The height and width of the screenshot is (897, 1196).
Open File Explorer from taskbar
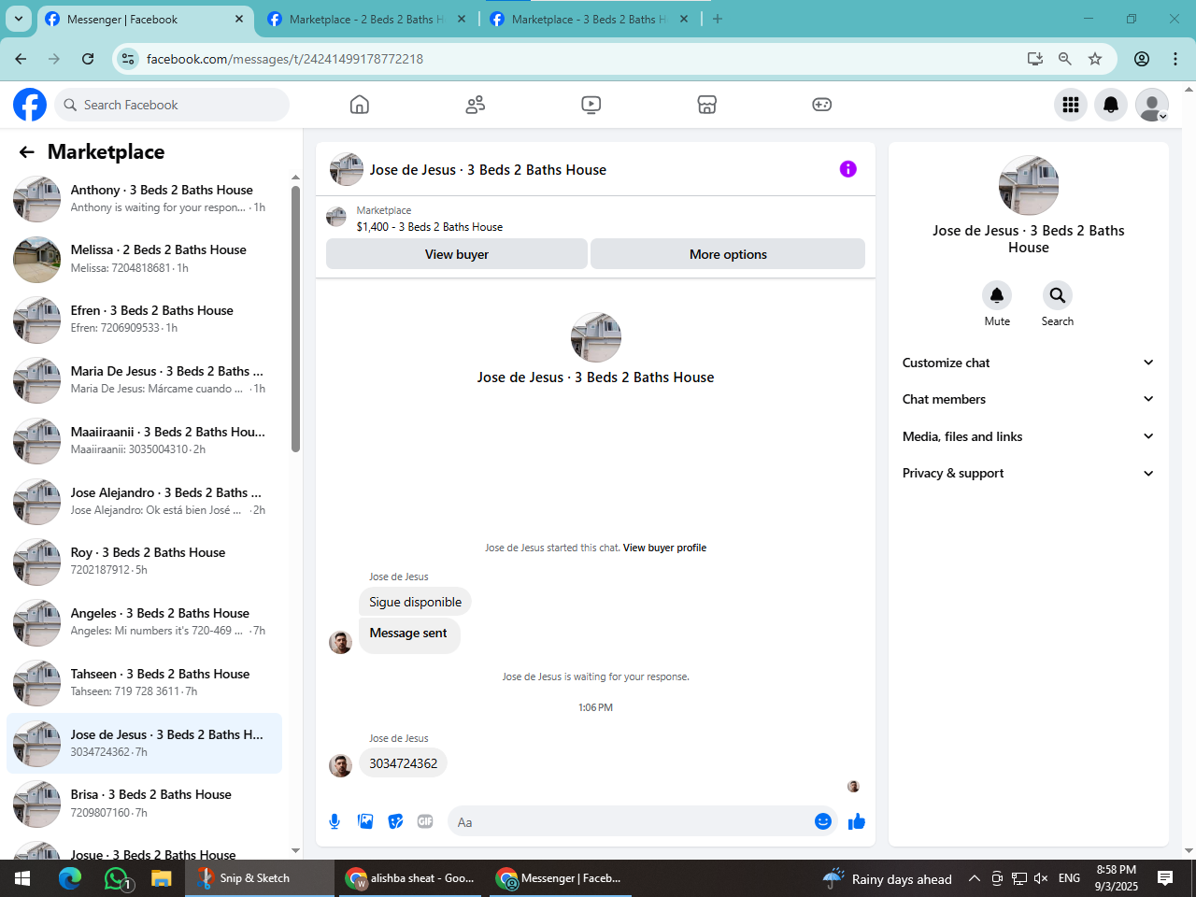pyautogui.click(x=162, y=878)
